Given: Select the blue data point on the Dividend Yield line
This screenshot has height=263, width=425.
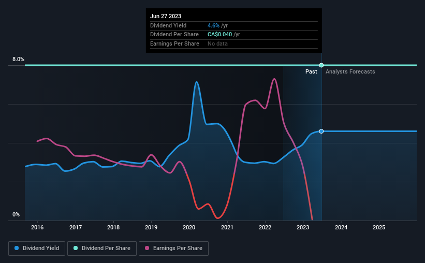Looking at the screenshot, I should [x=321, y=131].
